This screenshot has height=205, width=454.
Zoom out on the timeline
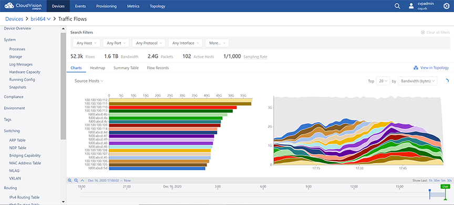(x=76, y=180)
